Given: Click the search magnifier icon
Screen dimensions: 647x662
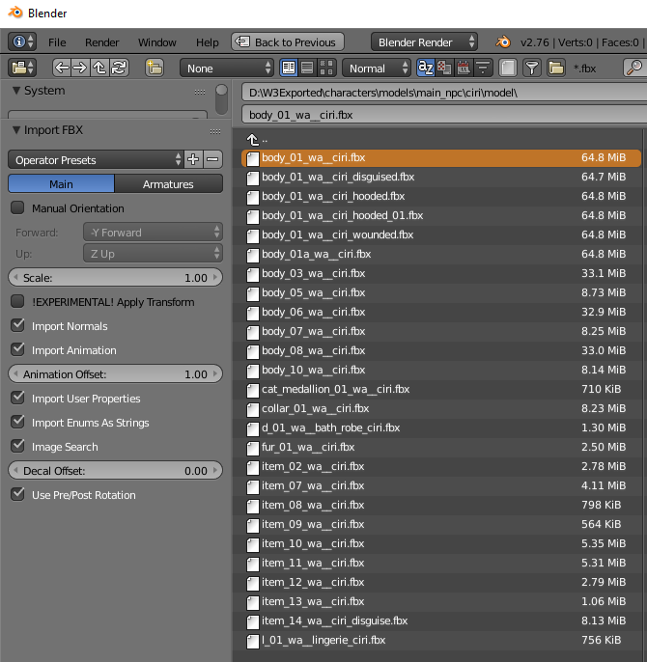Looking at the screenshot, I should [x=633, y=68].
